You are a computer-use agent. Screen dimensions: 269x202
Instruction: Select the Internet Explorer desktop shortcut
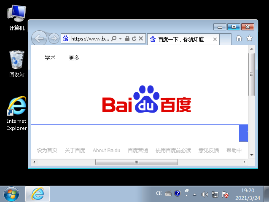(x=16, y=113)
